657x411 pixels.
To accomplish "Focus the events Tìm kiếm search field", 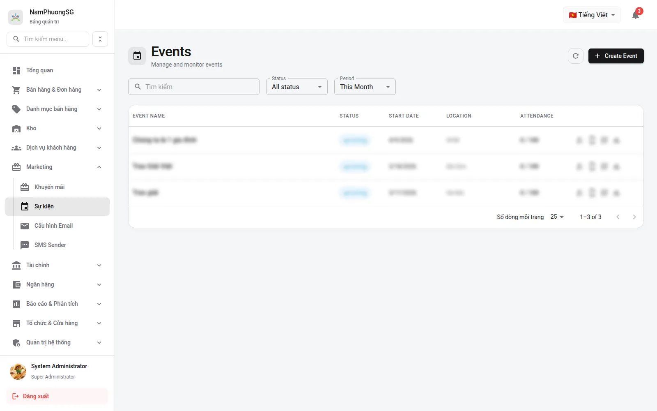I will (x=194, y=87).
